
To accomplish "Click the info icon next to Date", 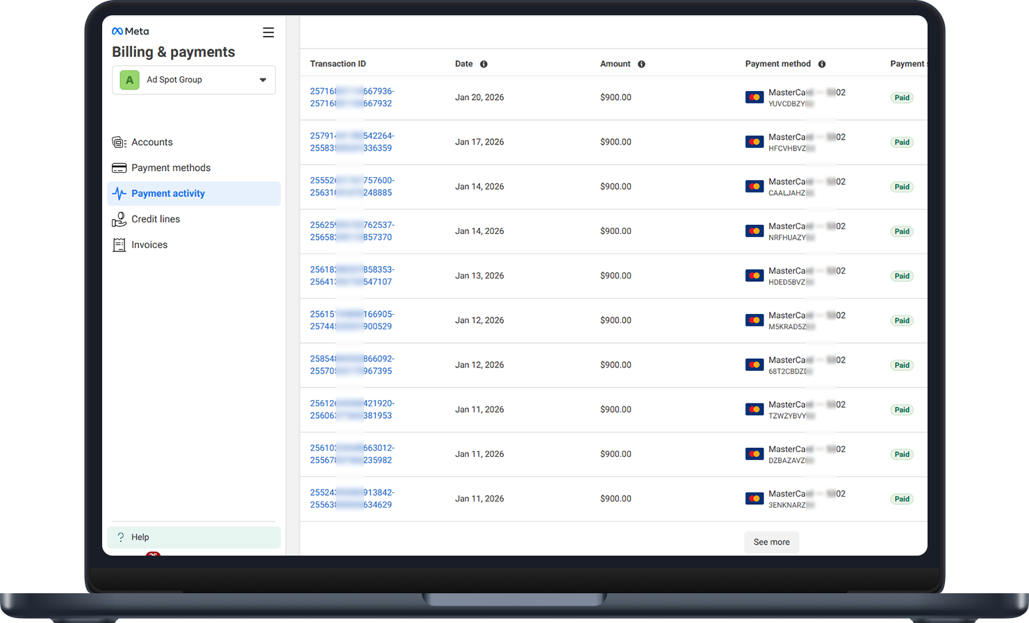I will 484,64.
